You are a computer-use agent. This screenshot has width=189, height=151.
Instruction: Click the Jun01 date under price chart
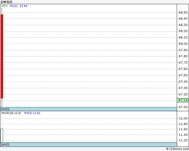coord(5,109)
